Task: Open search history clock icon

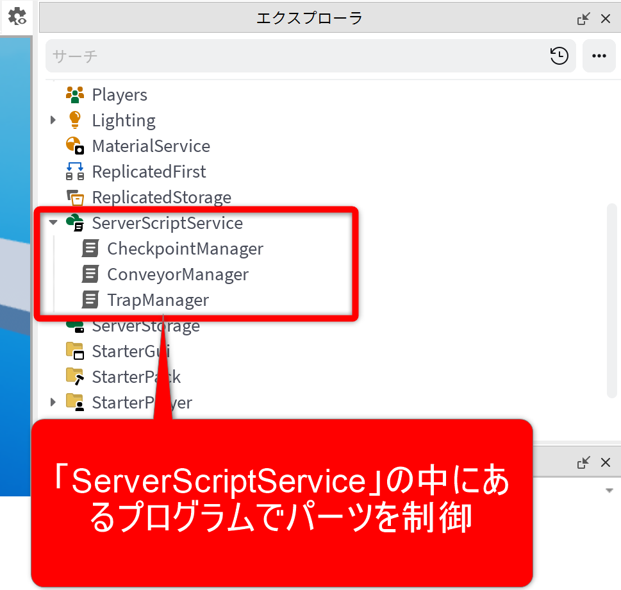Action: pyautogui.click(x=559, y=56)
